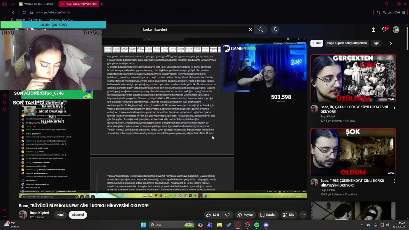Image resolution: width=409 pixels, height=230 pixels.
Task: Open Opera tab search magnifier icon
Action: pyautogui.click(x=387, y=4)
